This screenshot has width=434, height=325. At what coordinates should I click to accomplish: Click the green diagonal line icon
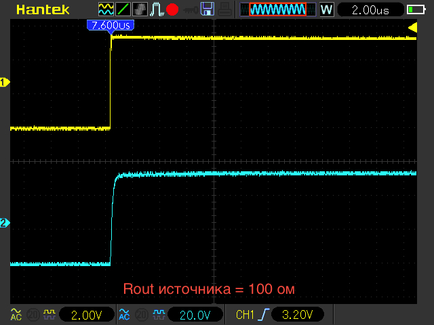[x=123, y=9]
